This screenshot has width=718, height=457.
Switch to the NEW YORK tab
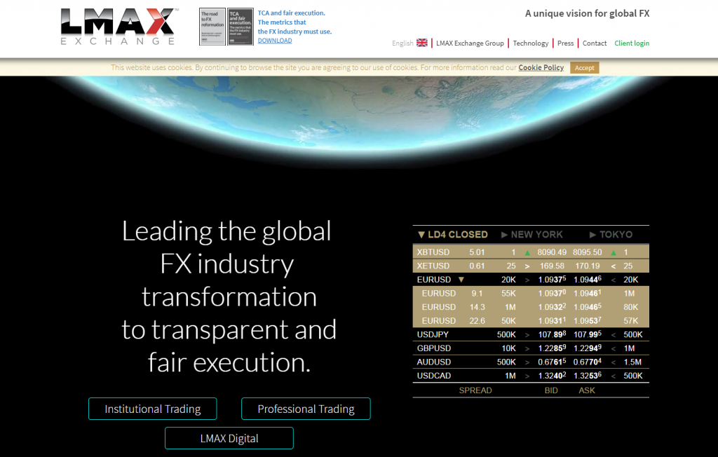click(531, 234)
